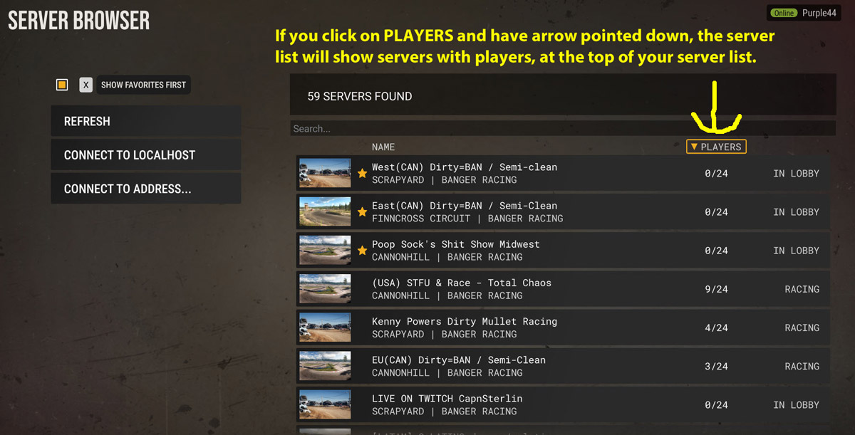The width and height of the screenshot is (855, 435).
Task: Click the server Search field
Action: point(562,129)
